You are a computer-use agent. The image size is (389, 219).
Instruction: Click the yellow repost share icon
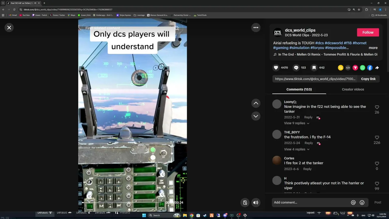click(x=341, y=68)
